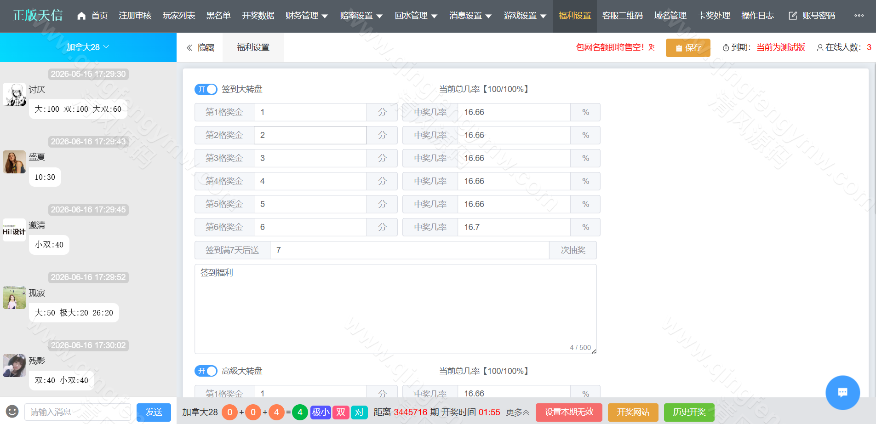Click the 在线人数 counter

point(844,47)
